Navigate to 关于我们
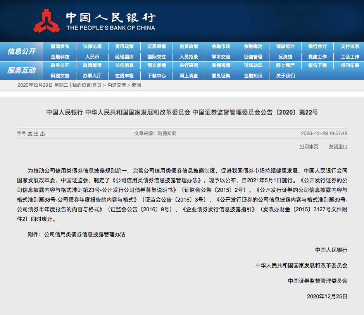Image resolution: width=364 pixels, height=315 pixels. (x=285, y=76)
